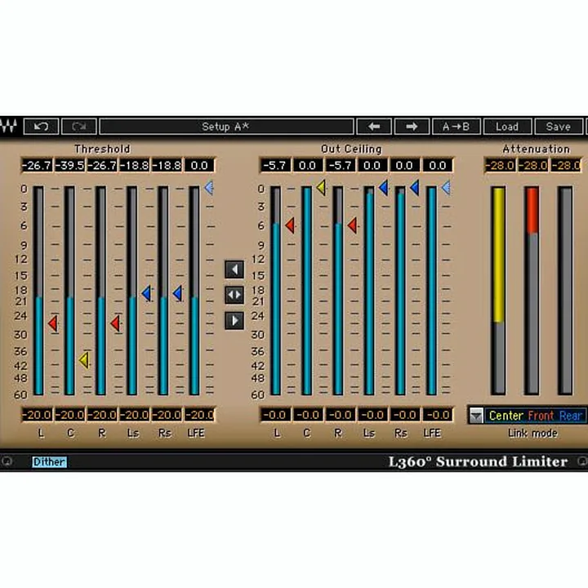The width and height of the screenshot is (588, 588).
Task: Click LFE threshold peak readout -20.0
Action: pos(199,415)
